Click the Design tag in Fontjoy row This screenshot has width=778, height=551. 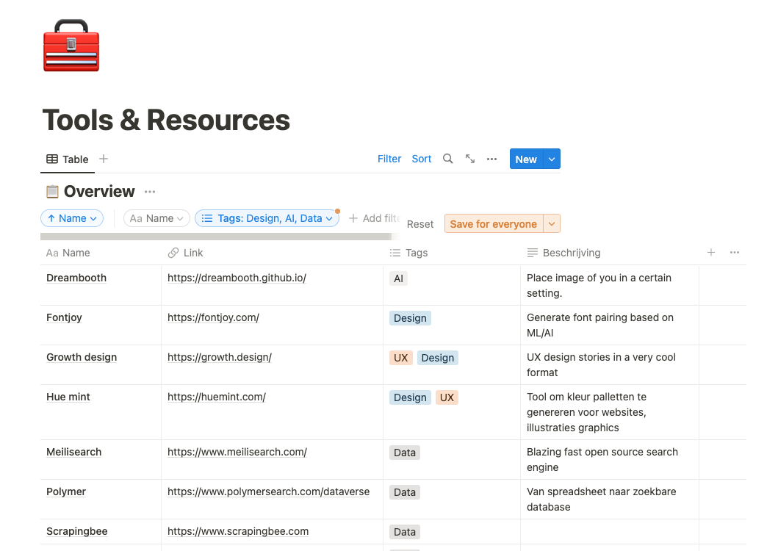pyautogui.click(x=410, y=318)
